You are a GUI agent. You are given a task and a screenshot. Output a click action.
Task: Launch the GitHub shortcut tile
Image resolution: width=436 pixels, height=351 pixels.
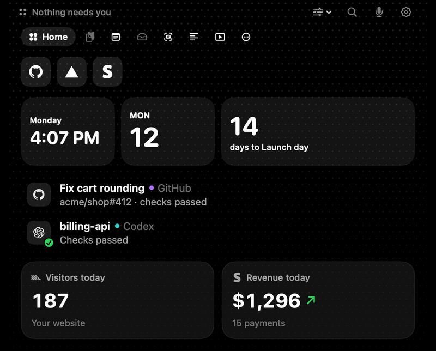coord(36,72)
